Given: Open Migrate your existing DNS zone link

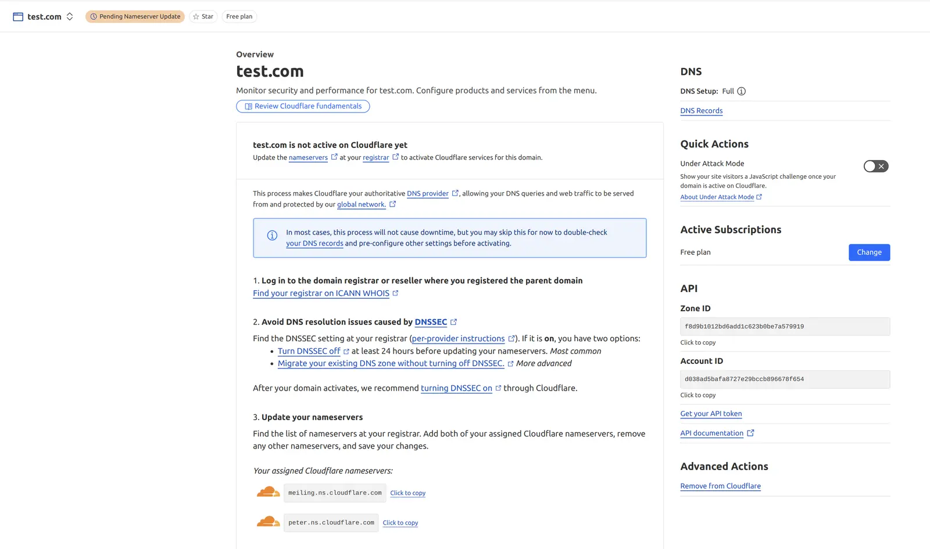Looking at the screenshot, I should pyautogui.click(x=391, y=364).
